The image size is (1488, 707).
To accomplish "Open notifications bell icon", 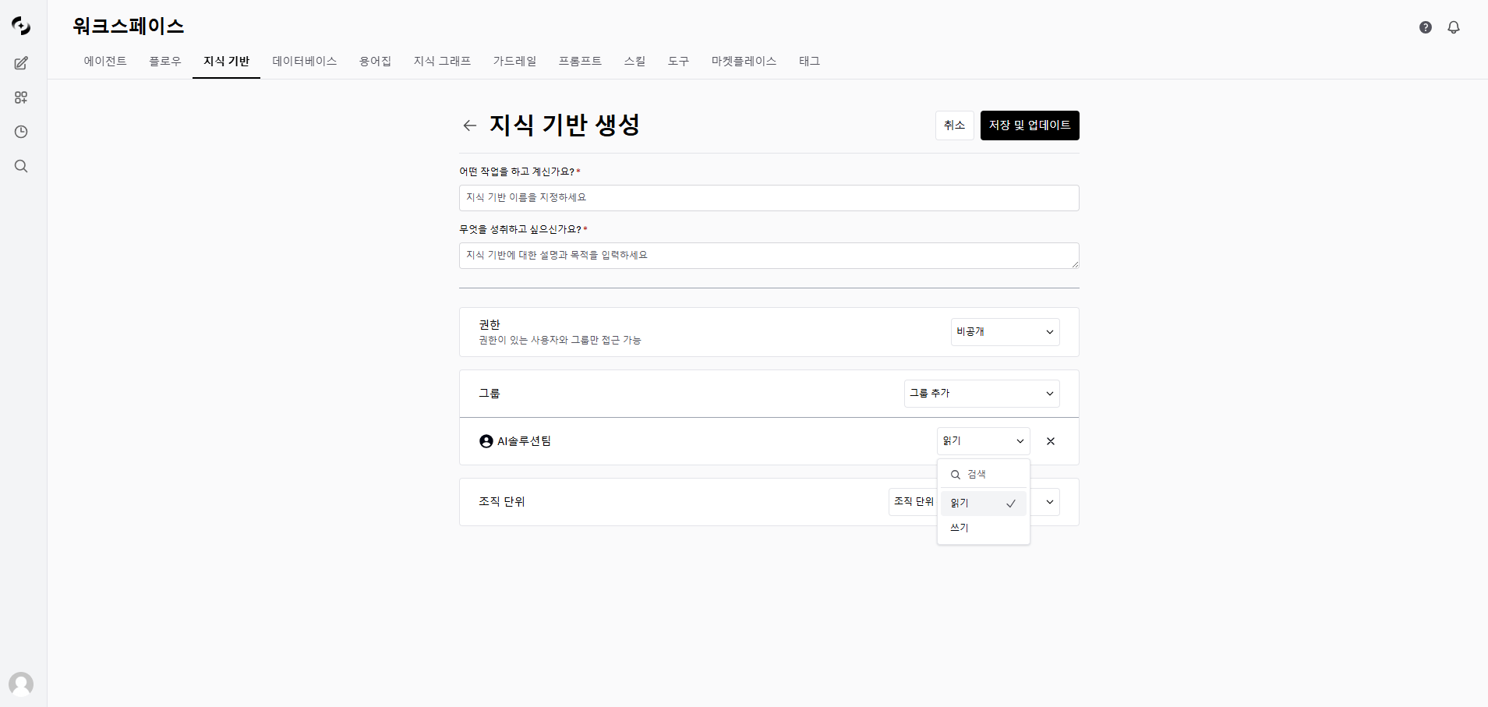I will (x=1454, y=27).
